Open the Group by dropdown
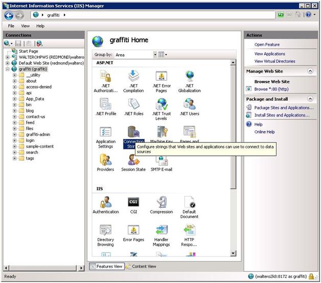Viewport: 321px width, 283px height. [x=155, y=55]
